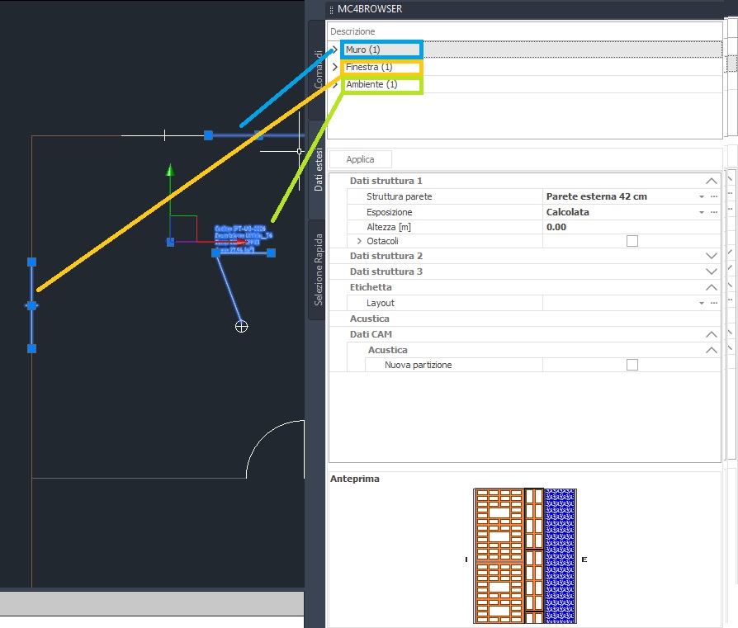The image size is (738, 628).
Task: Open the Esposizione dropdown arrow
Action: (x=702, y=212)
